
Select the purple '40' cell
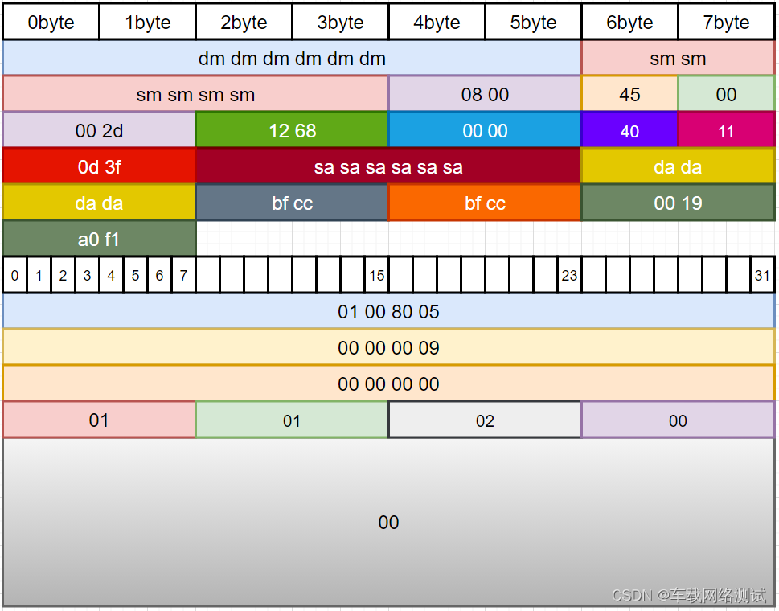tap(629, 130)
